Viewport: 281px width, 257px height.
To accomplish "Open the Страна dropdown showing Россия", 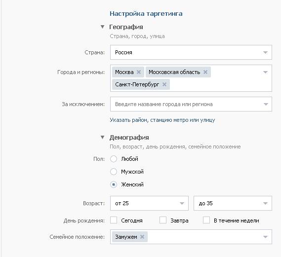I will click(x=191, y=52).
